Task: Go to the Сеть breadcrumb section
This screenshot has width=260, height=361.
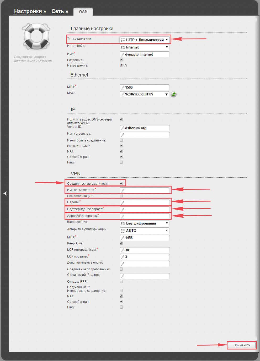Action: (x=57, y=11)
